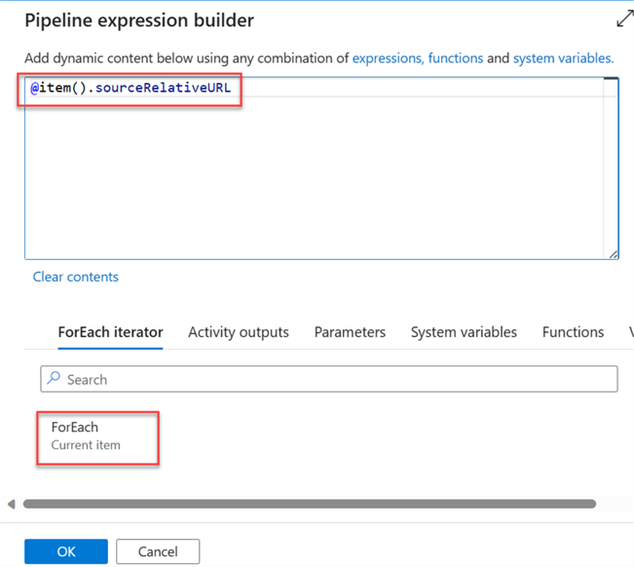634x567 pixels.
Task: Click the search magnifier icon
Action: coord(54,379)
